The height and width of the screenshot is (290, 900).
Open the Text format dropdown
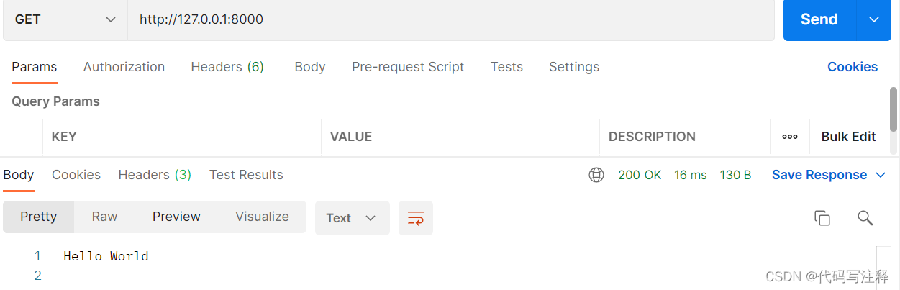tap(352, 218)
